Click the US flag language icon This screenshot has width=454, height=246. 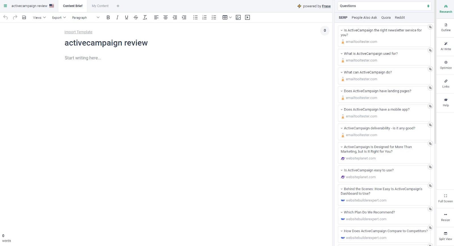(x=52, y=6)
